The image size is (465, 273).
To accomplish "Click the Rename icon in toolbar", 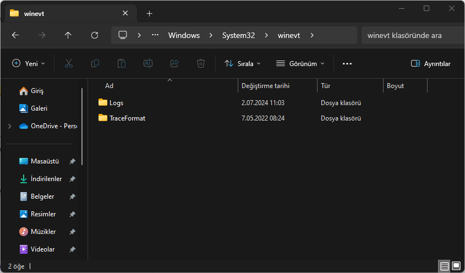I will click(x=148, y=63).
